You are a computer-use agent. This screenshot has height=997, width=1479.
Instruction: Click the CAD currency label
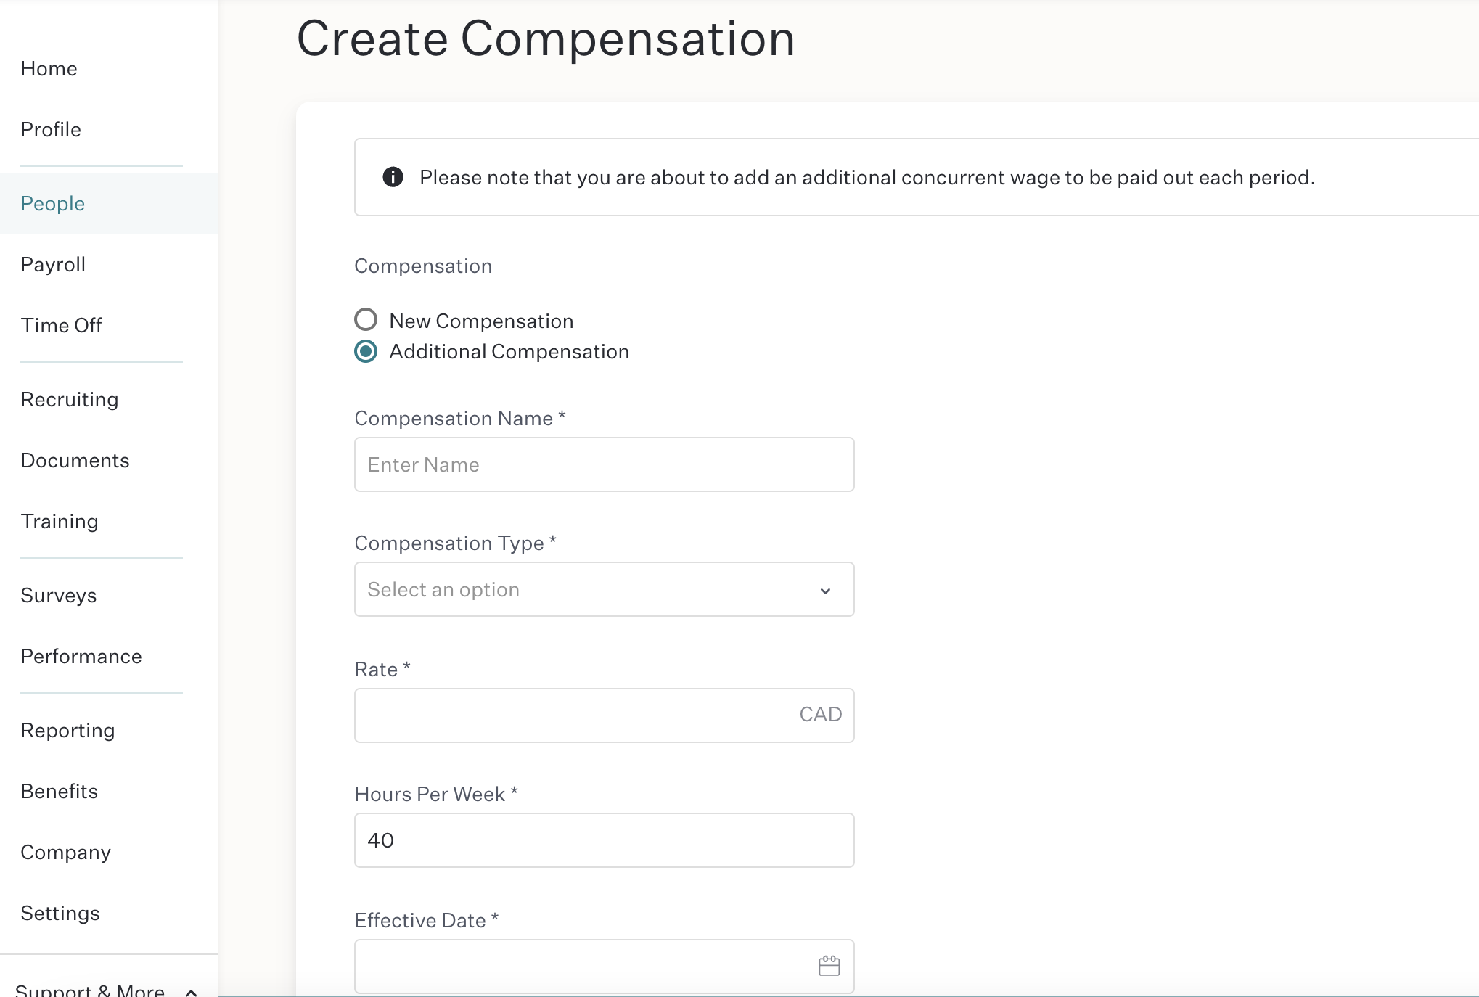point(821,714)
